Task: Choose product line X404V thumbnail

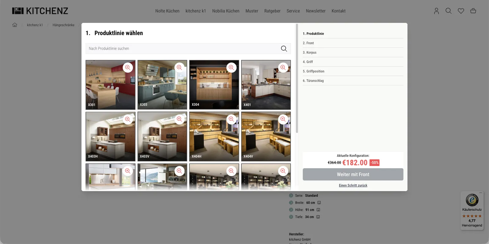Action: 266,137
